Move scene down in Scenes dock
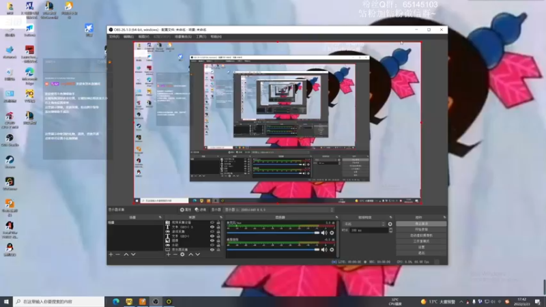The width and height of the screenshot is (546, 307). 133,254
